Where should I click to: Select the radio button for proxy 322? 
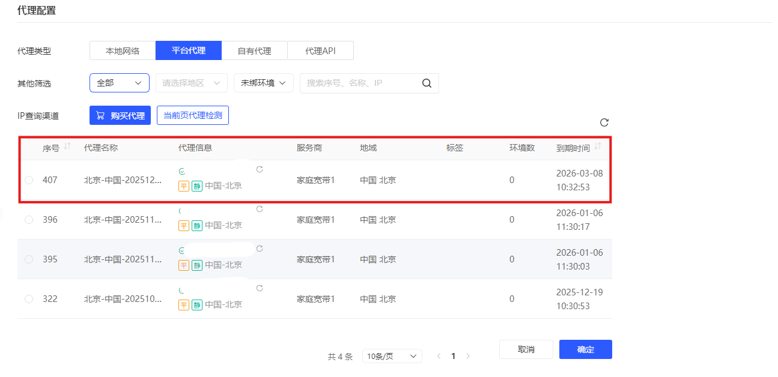coord(28,298)
